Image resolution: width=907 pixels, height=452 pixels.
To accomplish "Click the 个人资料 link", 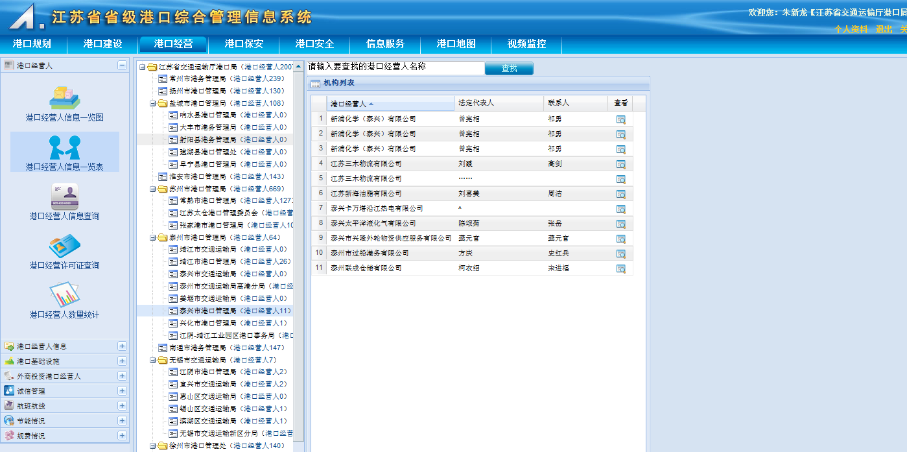I will pyautogui.click(x=851, y=29).
